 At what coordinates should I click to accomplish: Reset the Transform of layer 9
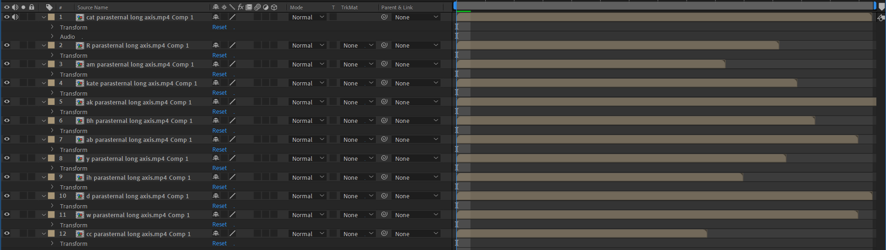(219, 187)
